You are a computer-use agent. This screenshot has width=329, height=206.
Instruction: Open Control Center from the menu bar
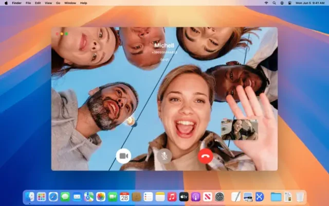point(290,3)
